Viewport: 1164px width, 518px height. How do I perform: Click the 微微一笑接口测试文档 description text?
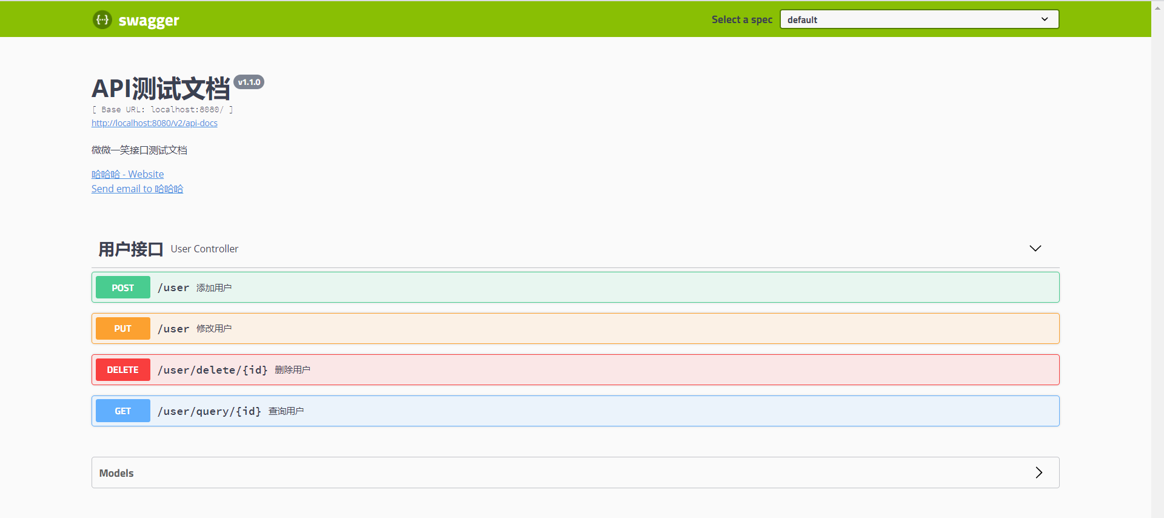(x=139, y=150)
